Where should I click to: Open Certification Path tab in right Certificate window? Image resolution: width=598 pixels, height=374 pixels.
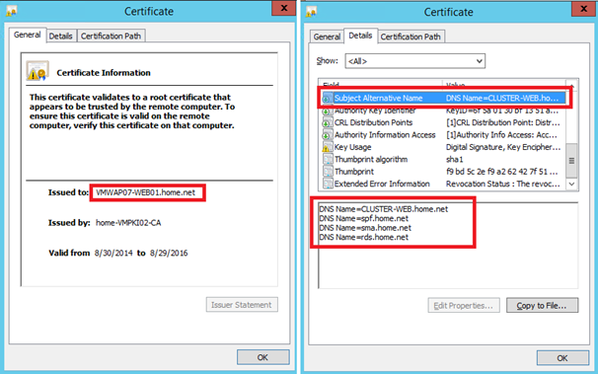tap(411, 37)
